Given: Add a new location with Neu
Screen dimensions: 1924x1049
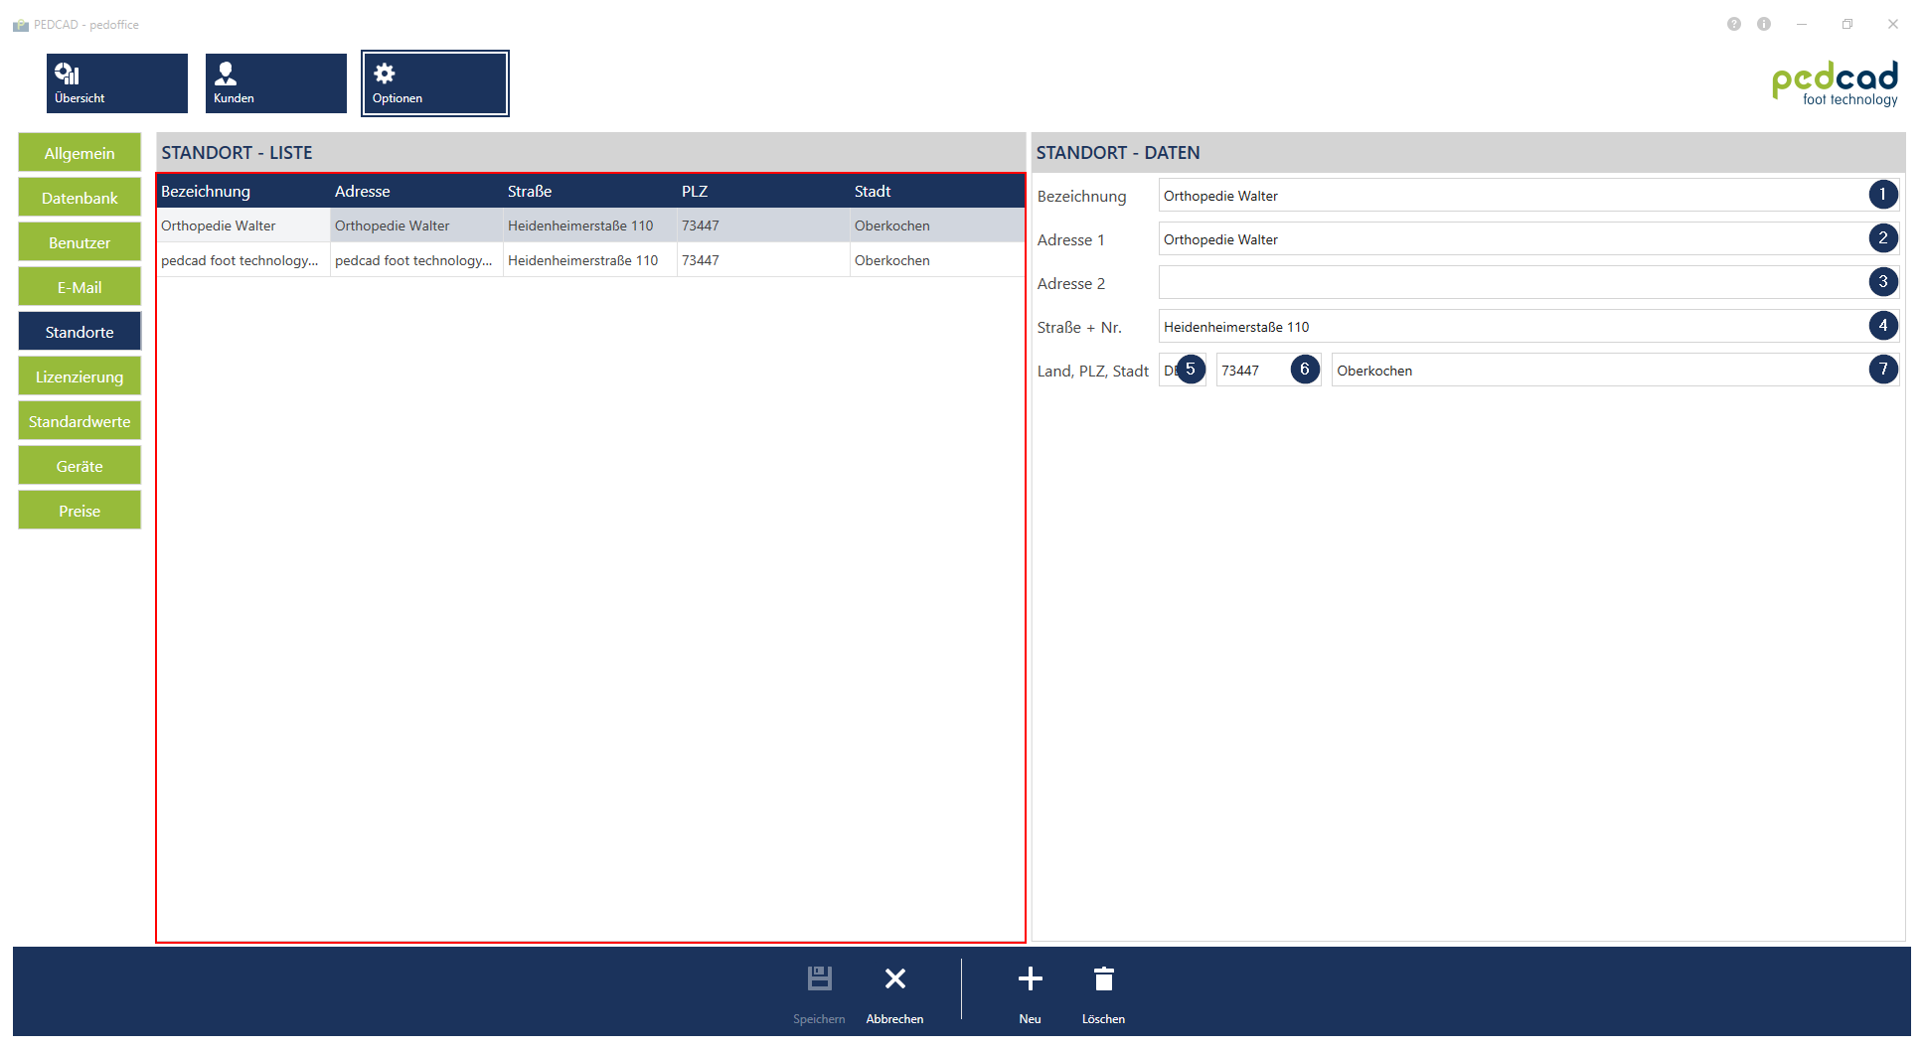Looking at the screenshot, I should click(1030, 979).
